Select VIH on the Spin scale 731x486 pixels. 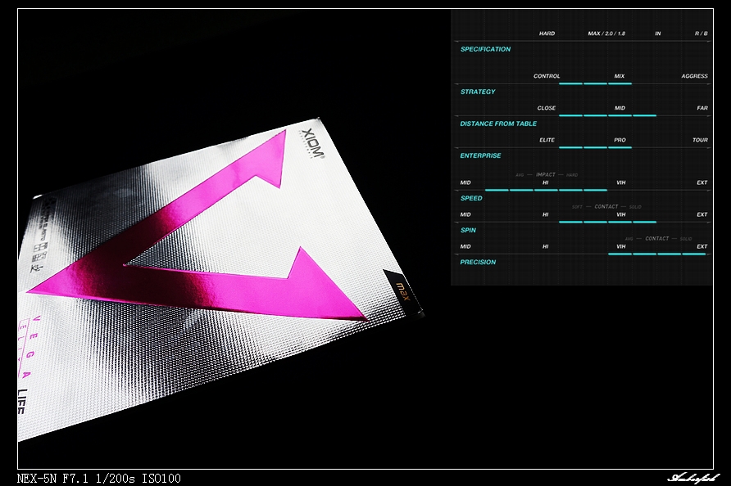[621, 214]
